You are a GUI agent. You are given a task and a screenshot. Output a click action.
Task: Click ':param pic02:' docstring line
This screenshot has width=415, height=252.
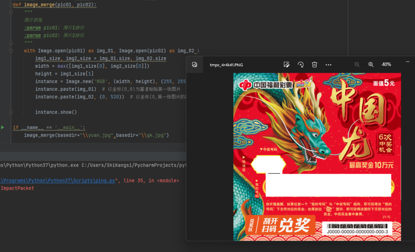(54, 35)
